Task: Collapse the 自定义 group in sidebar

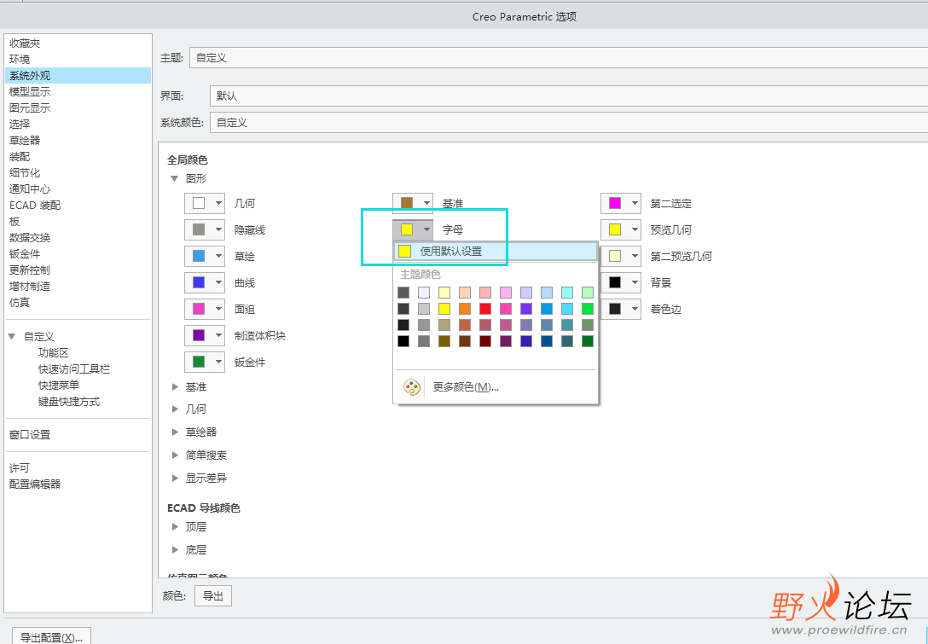Action: click(12, 336)
